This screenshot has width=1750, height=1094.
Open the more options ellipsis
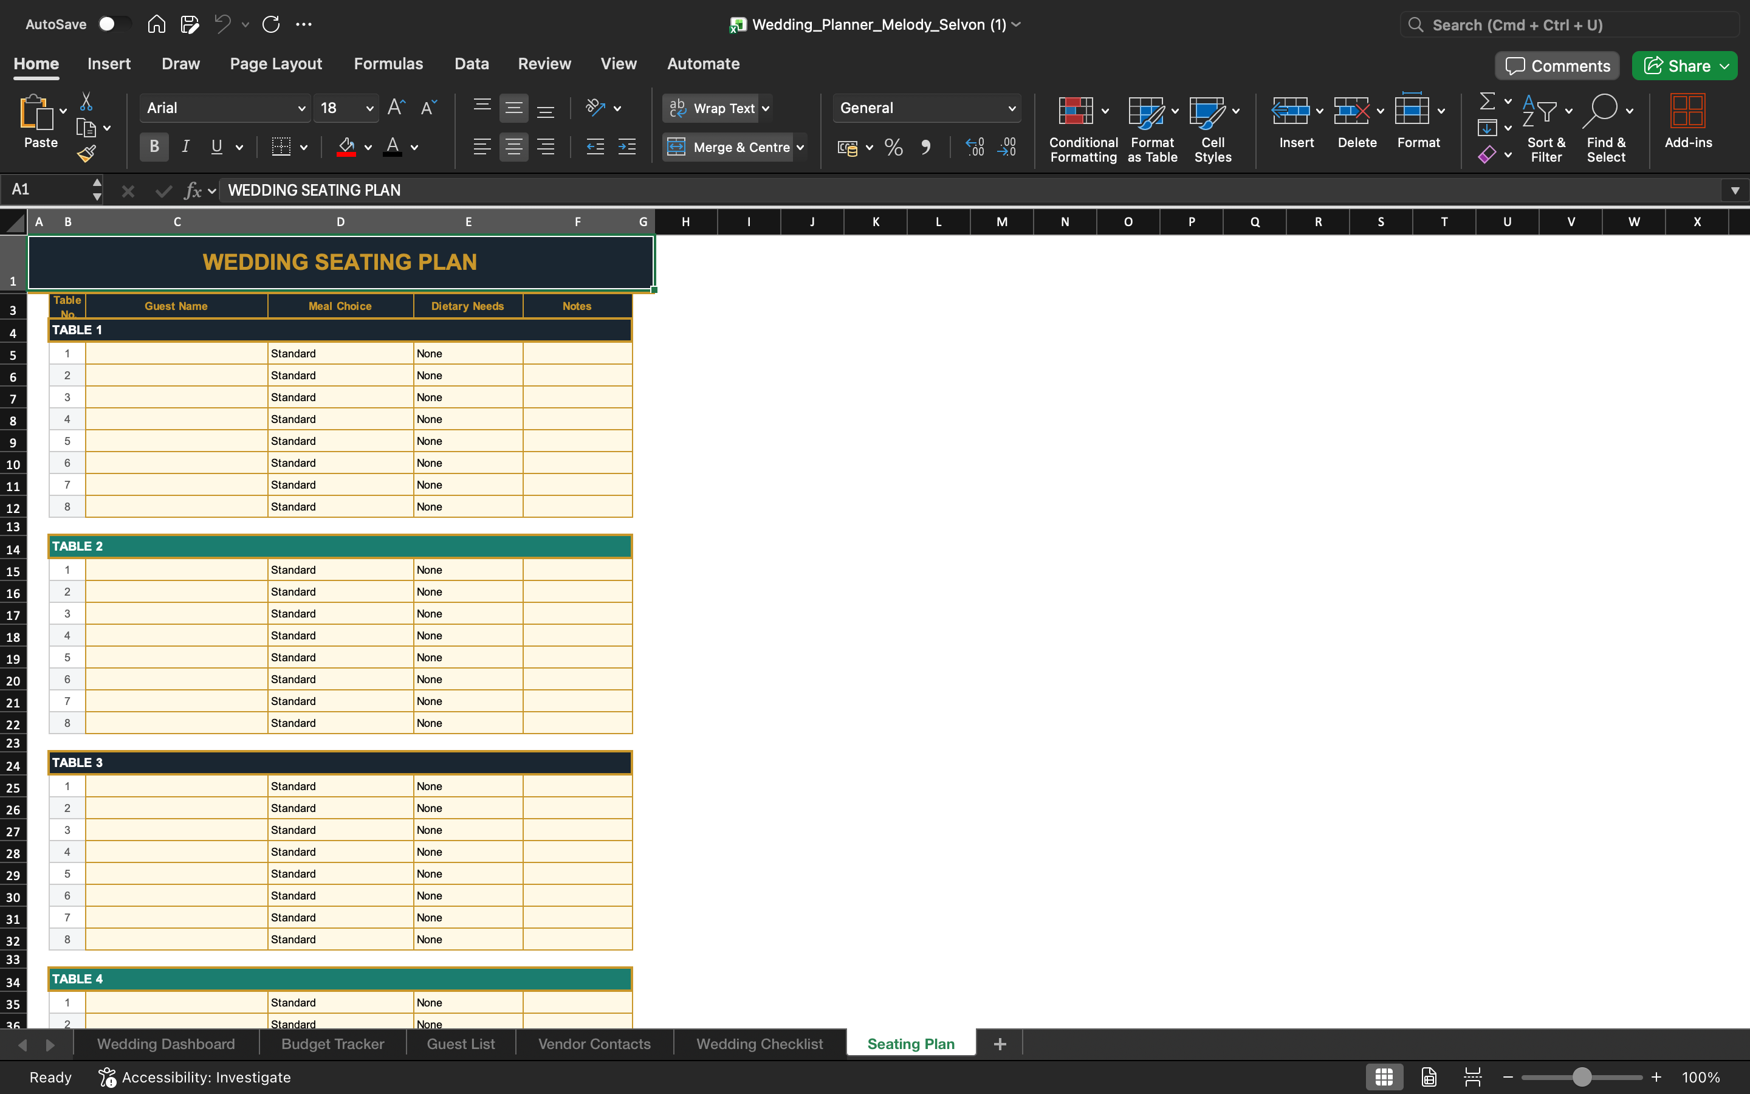[304, 24]
